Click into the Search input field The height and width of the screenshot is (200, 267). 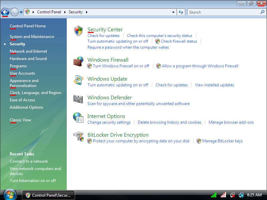[x=224, y=12]
